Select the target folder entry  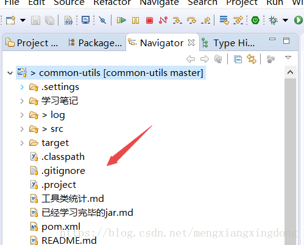tap(49, 143)
